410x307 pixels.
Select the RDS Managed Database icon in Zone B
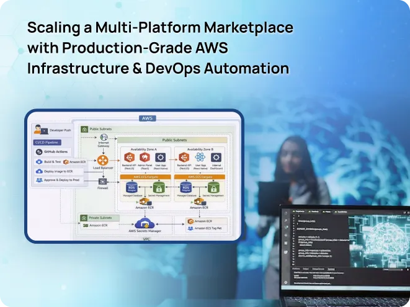coord(186,188)
